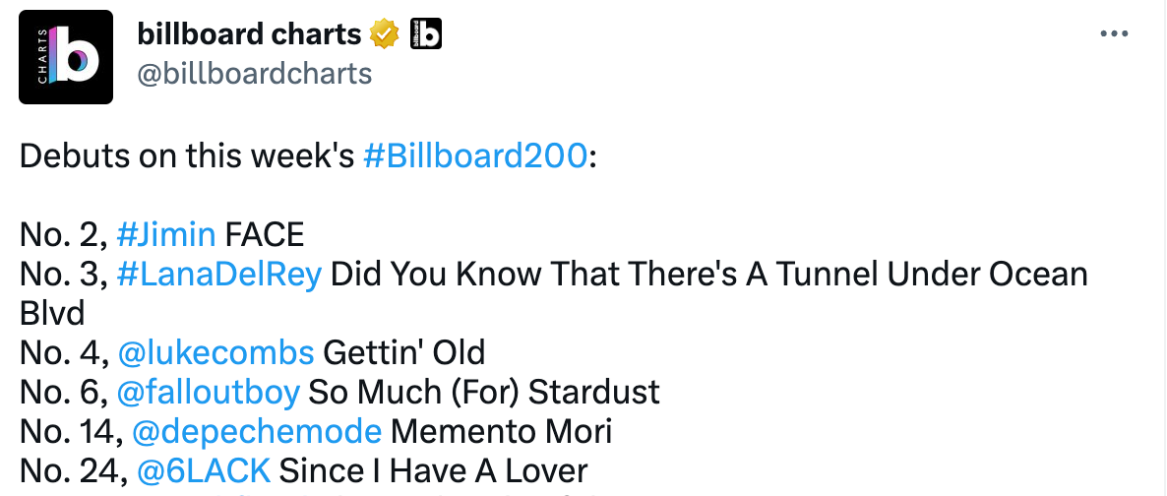
Task: Click the @billboardcharts handle
Action: click(x=254, y=74)
